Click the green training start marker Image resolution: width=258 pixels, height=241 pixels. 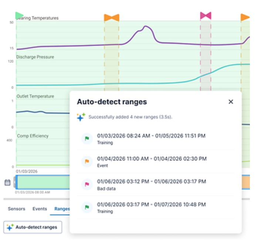(19, 16)
